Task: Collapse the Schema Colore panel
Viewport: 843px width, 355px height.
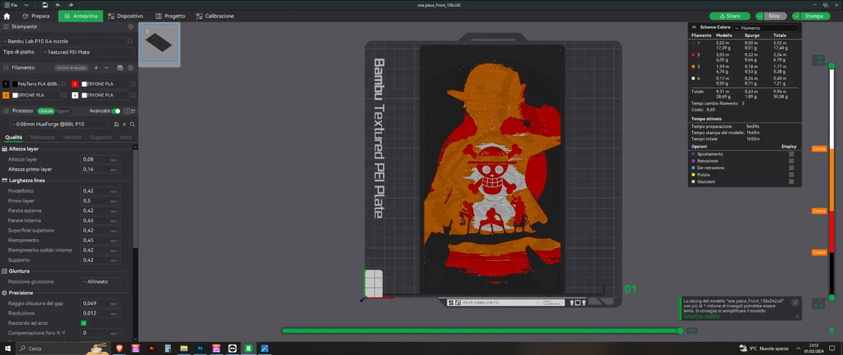Action: (x=694, y=27)
